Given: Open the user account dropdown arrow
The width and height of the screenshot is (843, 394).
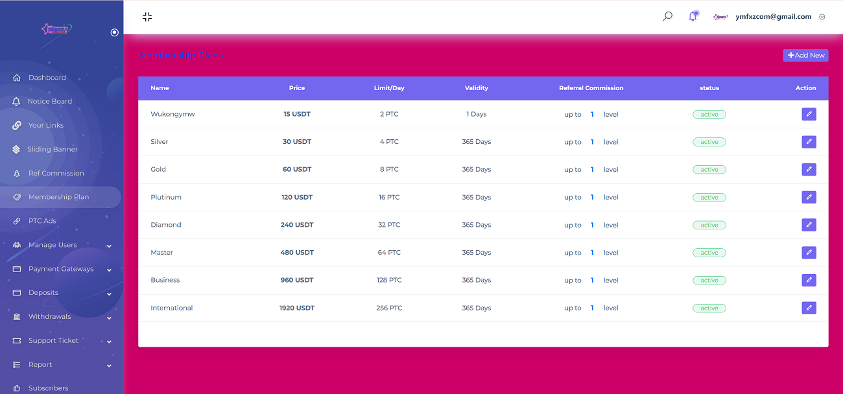Looking at the screenshot, I should pos(822,17).
